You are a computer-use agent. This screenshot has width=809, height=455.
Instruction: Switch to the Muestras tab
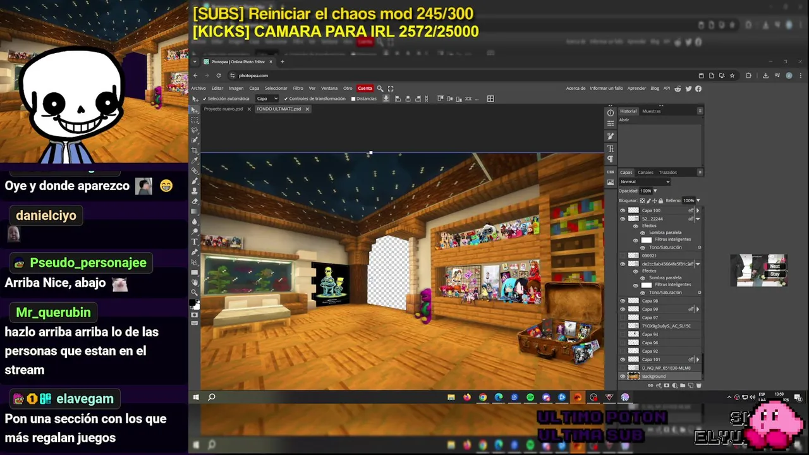point(651,111)
